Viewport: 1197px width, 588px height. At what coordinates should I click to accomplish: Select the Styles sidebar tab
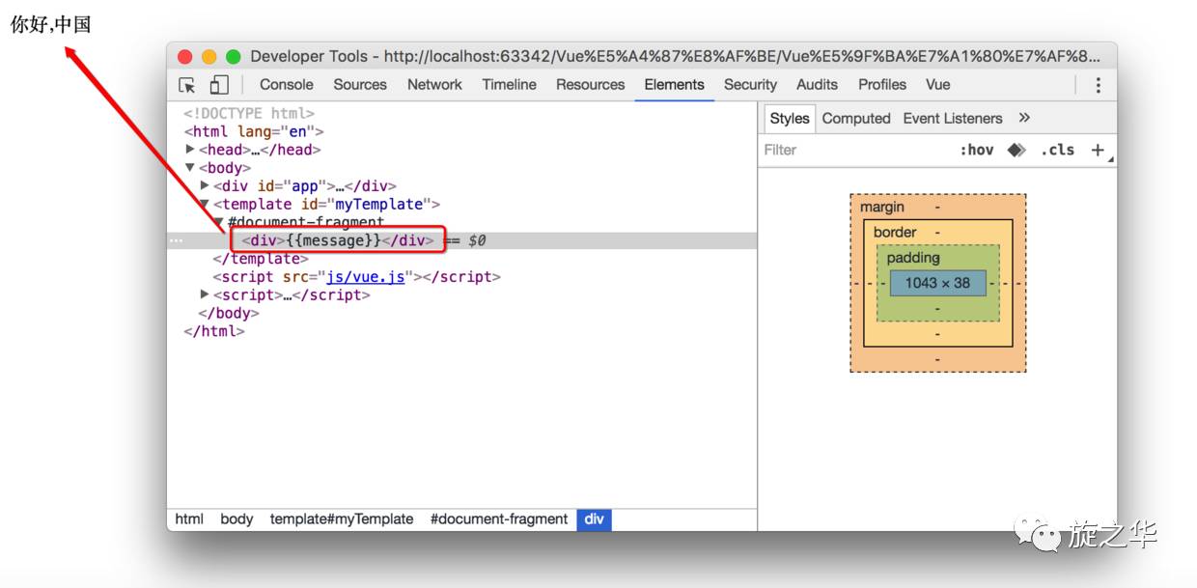pyautogui.click(x=790, y=118)
